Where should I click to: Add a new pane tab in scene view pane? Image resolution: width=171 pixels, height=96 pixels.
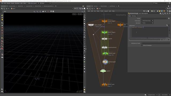point(56,6)
